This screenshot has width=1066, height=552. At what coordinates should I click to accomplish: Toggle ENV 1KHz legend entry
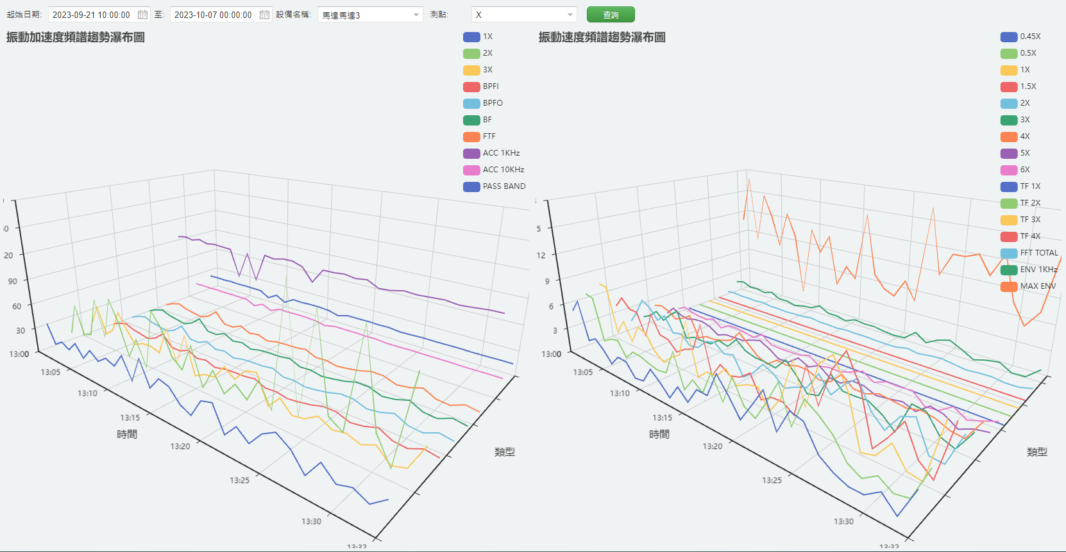pyautogui.click(x=1029, y=270)
